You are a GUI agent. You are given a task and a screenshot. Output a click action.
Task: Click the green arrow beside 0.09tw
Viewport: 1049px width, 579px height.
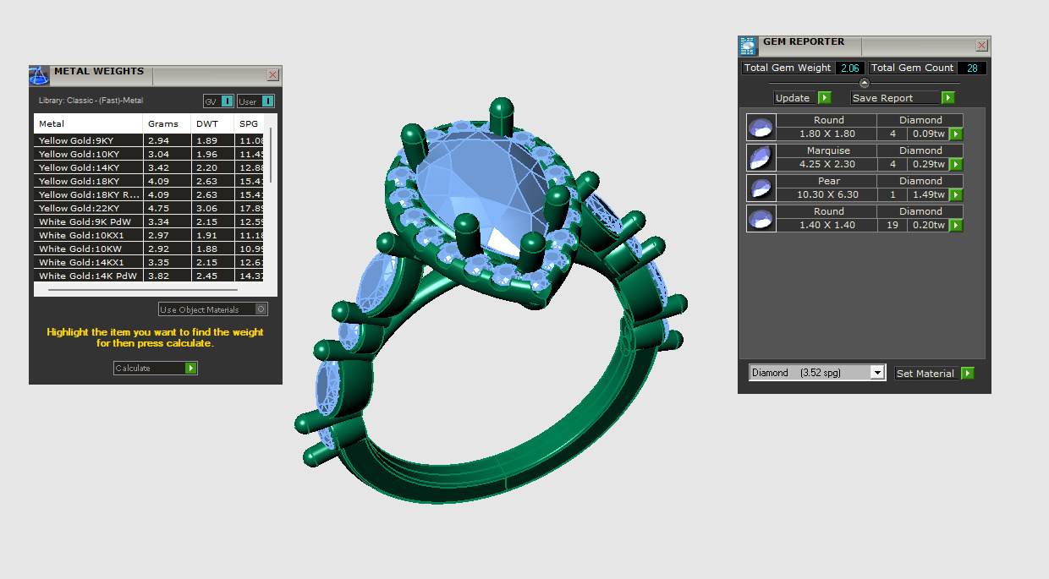coord(956,134)
